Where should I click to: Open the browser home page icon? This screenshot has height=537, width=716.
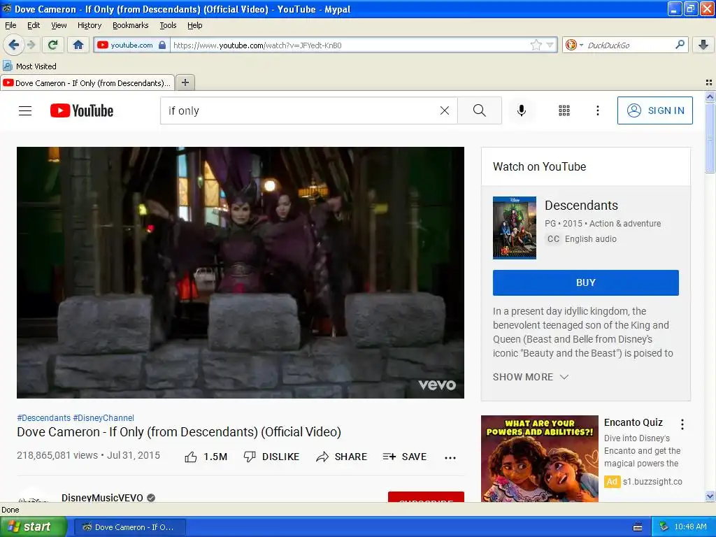point(78,45)
